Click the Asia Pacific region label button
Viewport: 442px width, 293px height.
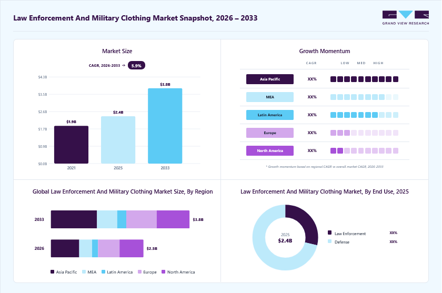coord(270,79)
